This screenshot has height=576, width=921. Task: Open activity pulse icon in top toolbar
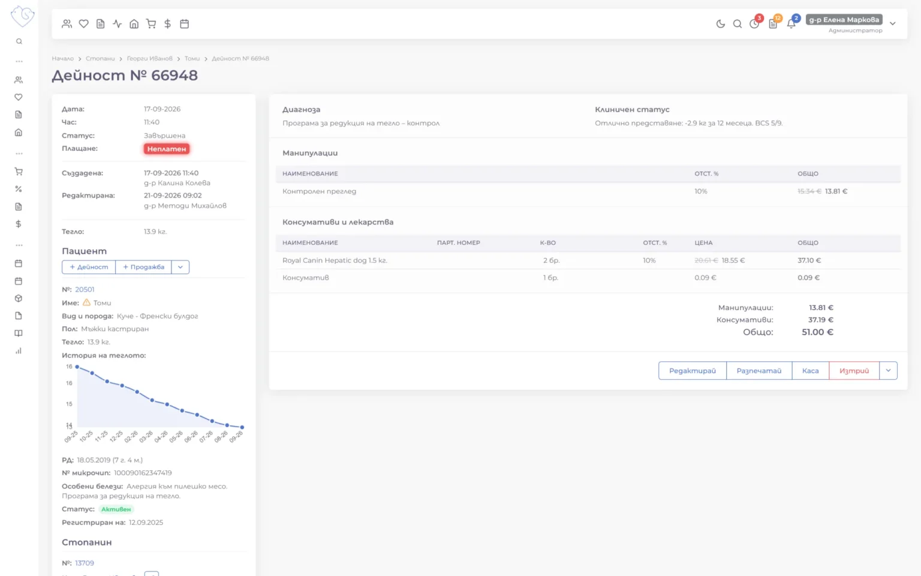tap(118, 24)
